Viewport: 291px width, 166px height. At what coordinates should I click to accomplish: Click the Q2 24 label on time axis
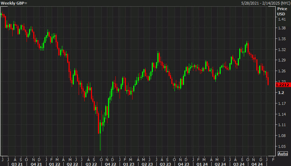pyautogui.click(x=220, y=164)
